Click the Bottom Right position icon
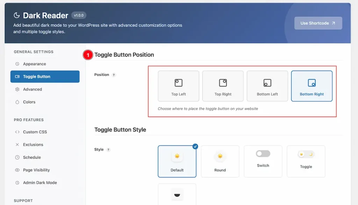Image resolution: width=358 pixels, height=205 pixels. [312, 83]
